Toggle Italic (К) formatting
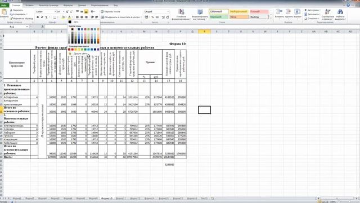 click(x=42, y=17)
